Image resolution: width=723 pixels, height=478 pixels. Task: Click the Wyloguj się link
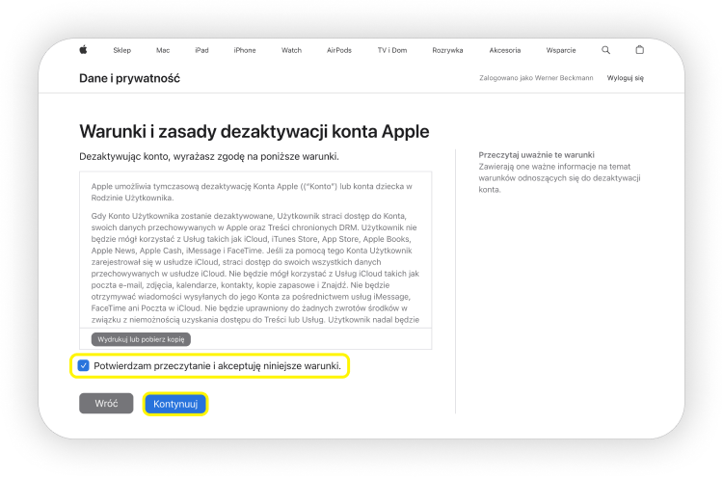(626, 78)
